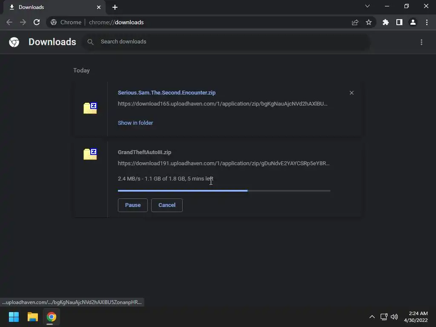Restore down the Chrome window

click(x=407, y=6)
